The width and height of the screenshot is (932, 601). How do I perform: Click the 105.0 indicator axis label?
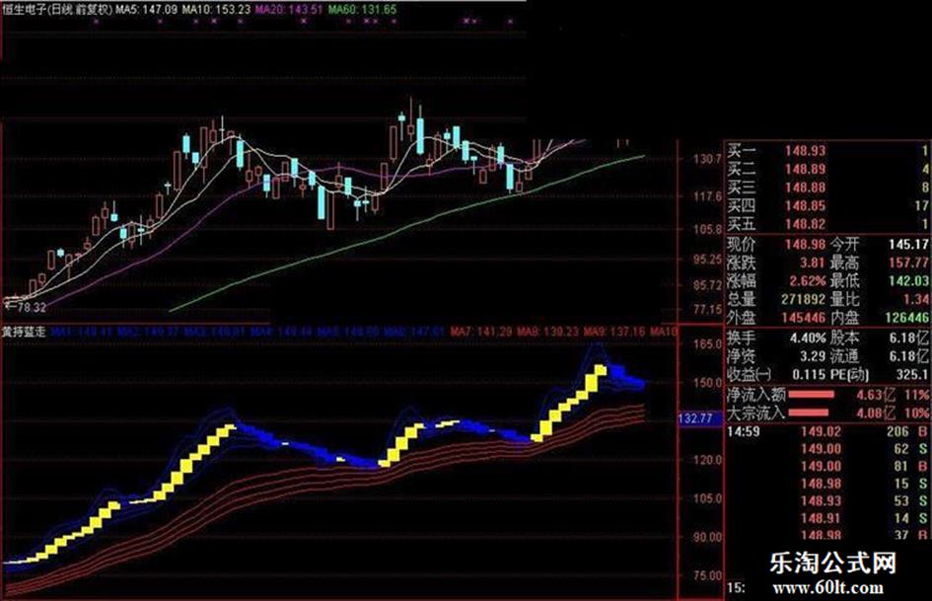coord(707,498)
